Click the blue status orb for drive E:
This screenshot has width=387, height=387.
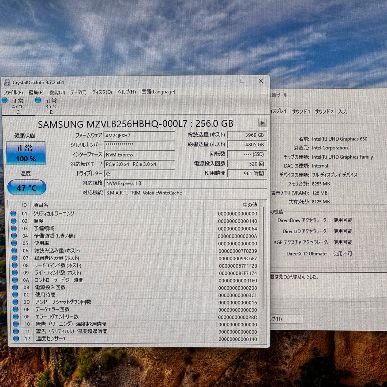coord(38,100)
